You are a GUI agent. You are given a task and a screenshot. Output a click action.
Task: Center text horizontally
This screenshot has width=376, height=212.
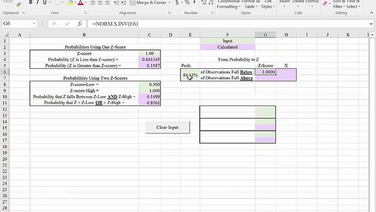[x=100, y=2]
